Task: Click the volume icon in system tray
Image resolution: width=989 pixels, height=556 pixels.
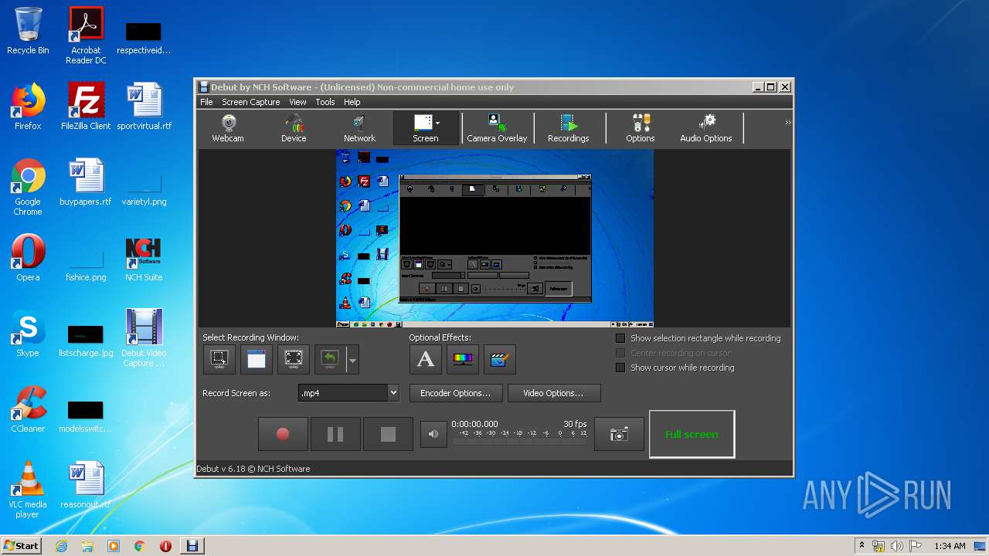Action: [x=896, y=546]
